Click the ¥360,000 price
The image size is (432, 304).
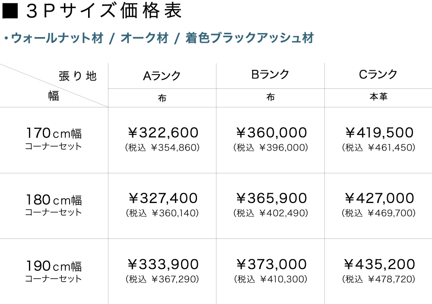click(x=271, y=132)
